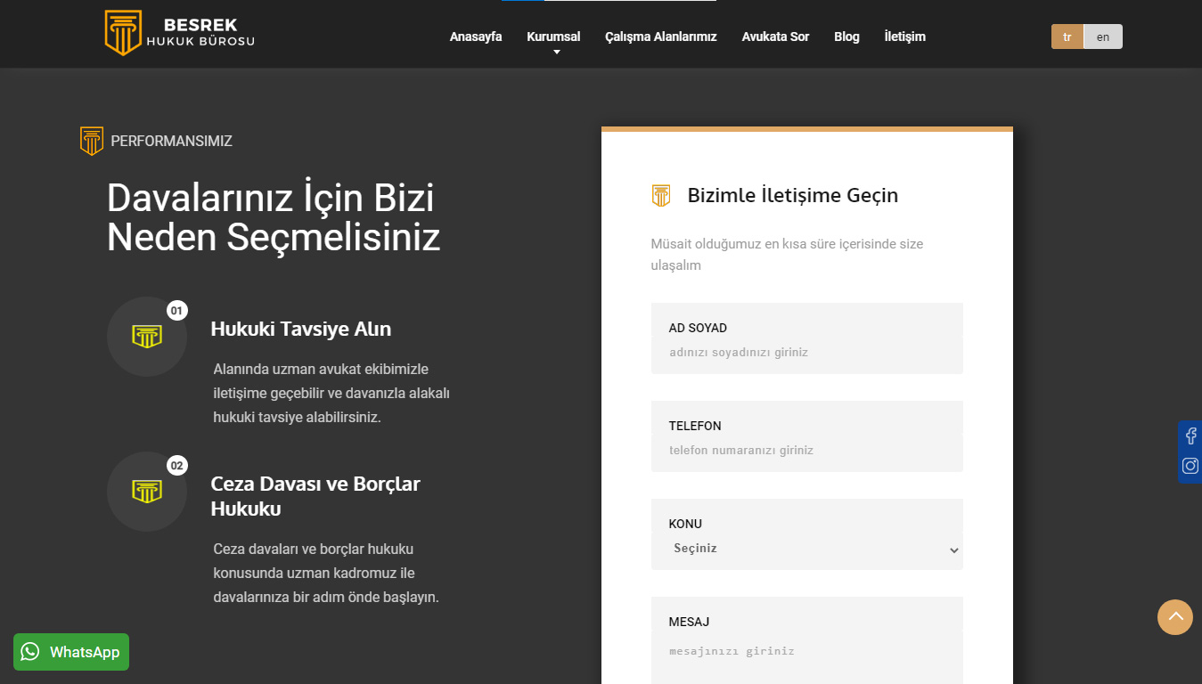Open Çalışma Alanlarımız menu item
This screenshot has height=684, width=1202.
point(661,37)
